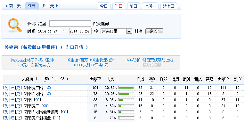Click 列 link for 泗阳人才网

point(6,94)
